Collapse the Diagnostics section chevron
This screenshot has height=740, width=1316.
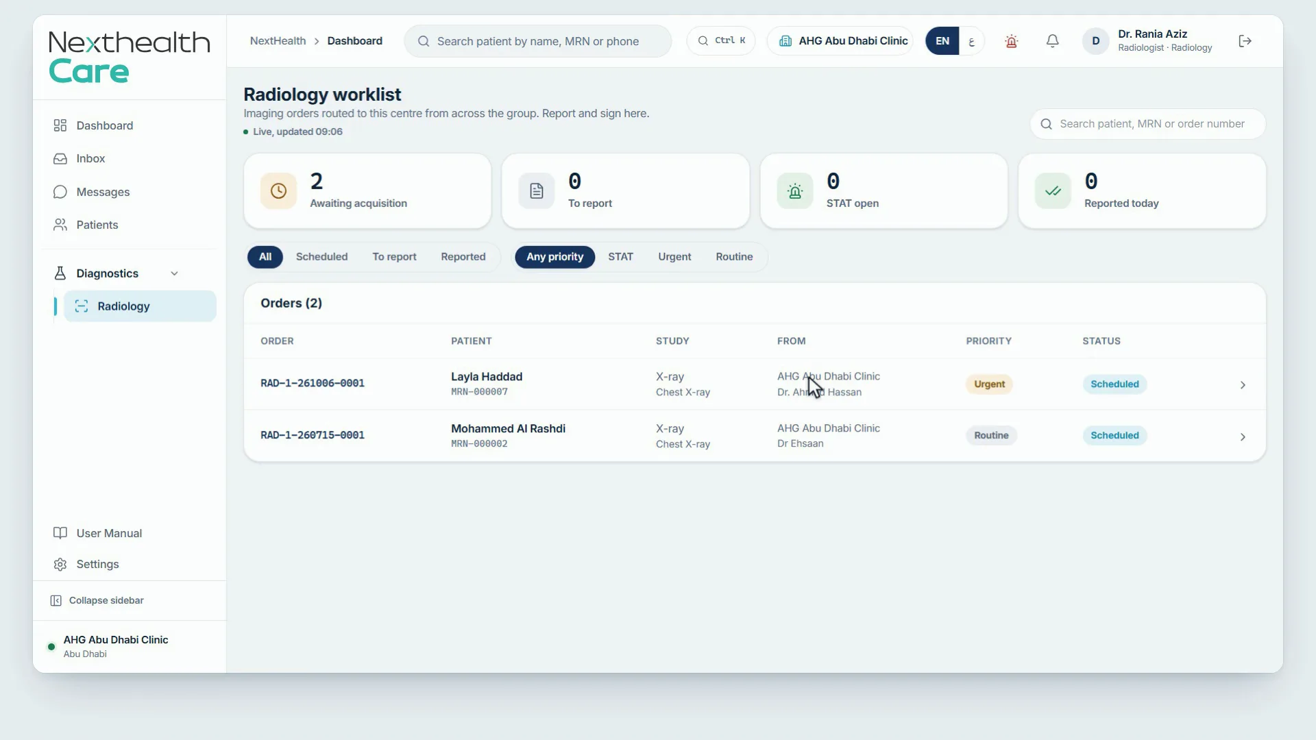[174, 273]
